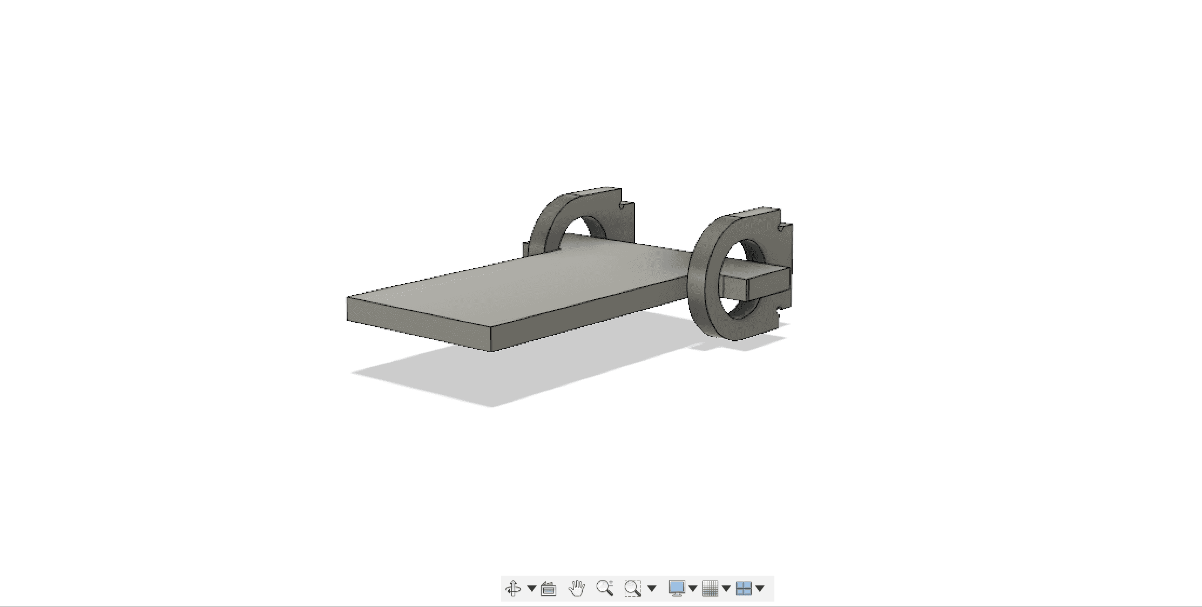This screenshot has height=607, width=1202.
Task: Click the Look At tool icon
Action: 549,589
